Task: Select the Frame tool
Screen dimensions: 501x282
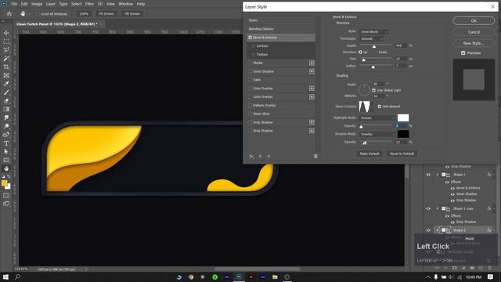Action: tap(6, 75)
